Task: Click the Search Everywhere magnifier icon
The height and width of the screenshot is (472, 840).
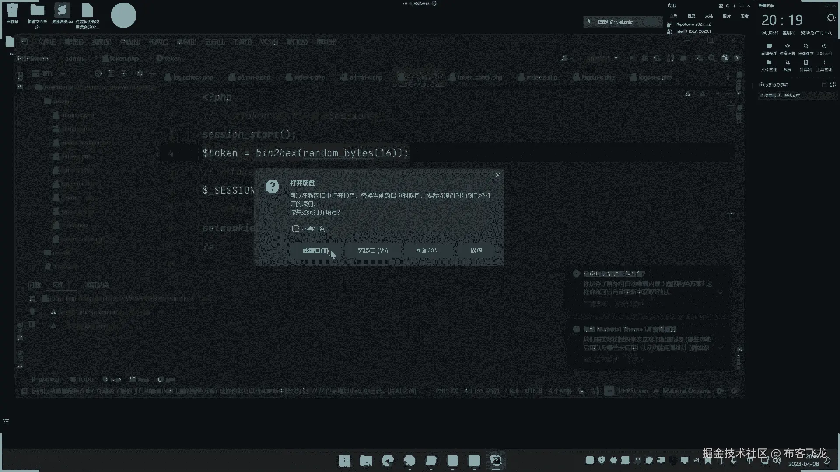Action: pyautogui.click(x=712, y=58)
